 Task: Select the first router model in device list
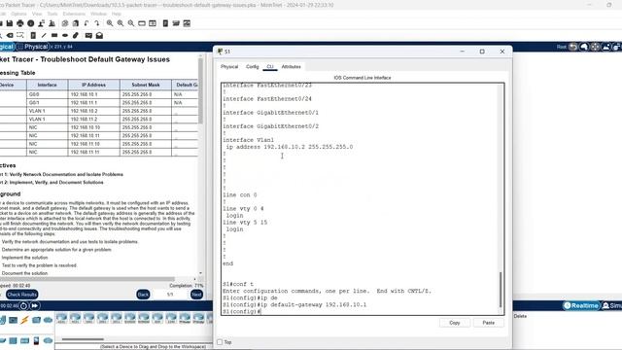pyautogui.click(x=61, y=318)
